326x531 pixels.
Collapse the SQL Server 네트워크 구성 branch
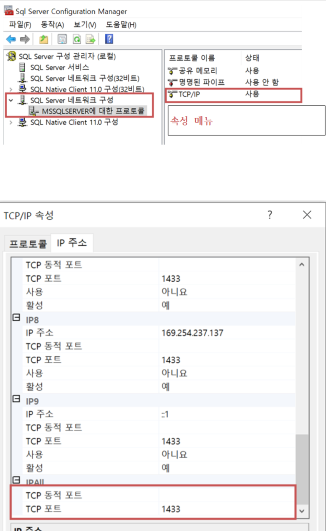11,100
